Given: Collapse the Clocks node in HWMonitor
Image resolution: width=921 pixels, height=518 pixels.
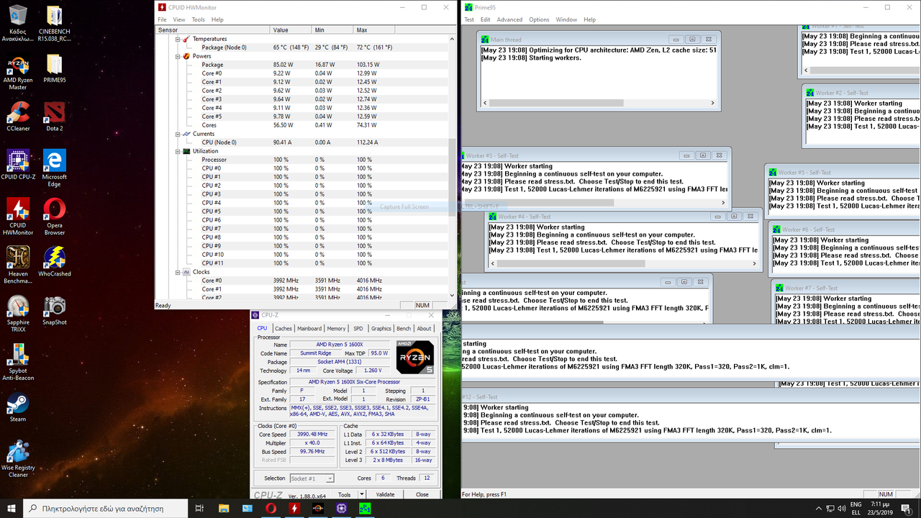Looking at the screenshot, I should 178,272.
